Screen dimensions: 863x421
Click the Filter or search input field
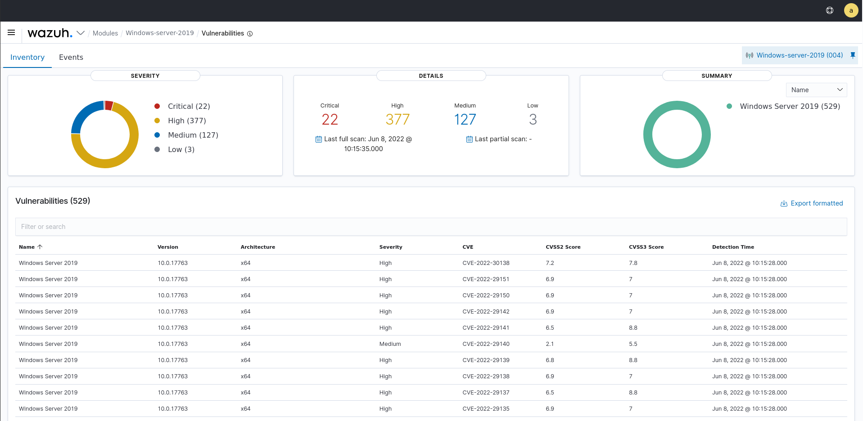pyautogui.click(x=431, y=226)
